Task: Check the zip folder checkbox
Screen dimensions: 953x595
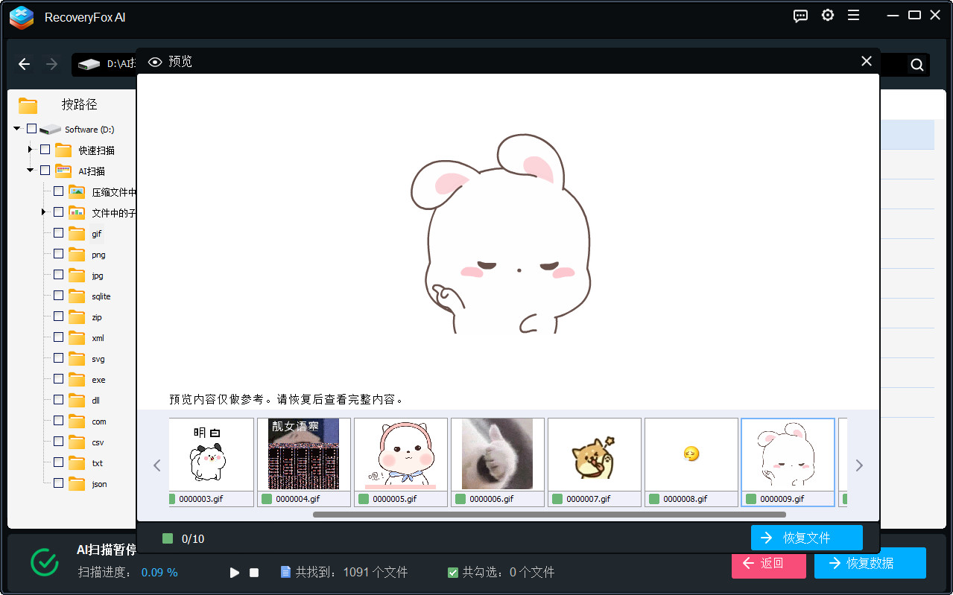Action: point(57,316)
